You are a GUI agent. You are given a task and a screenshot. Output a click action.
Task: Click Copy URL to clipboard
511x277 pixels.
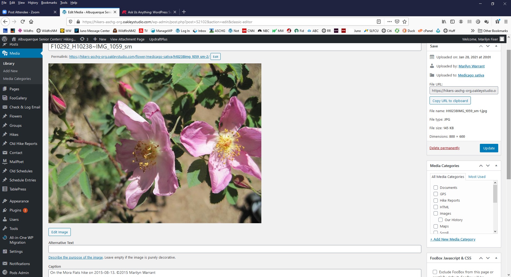tap(450, 101)
